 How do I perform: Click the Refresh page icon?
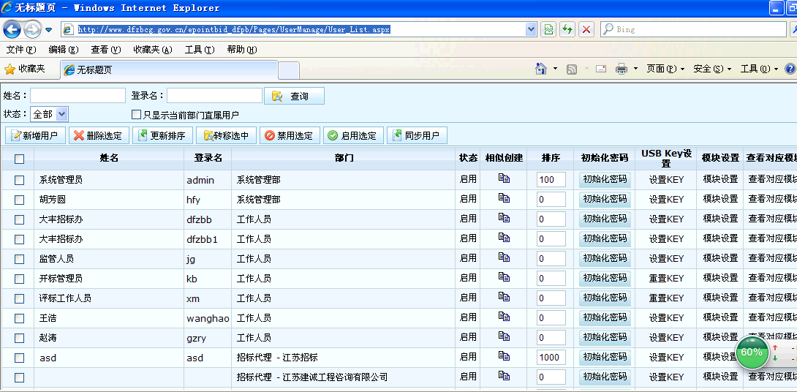tap(567, 29)
